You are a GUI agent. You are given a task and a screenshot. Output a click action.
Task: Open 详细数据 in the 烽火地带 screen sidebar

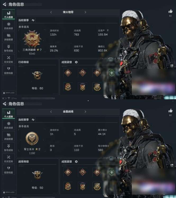tap(8, 37)
